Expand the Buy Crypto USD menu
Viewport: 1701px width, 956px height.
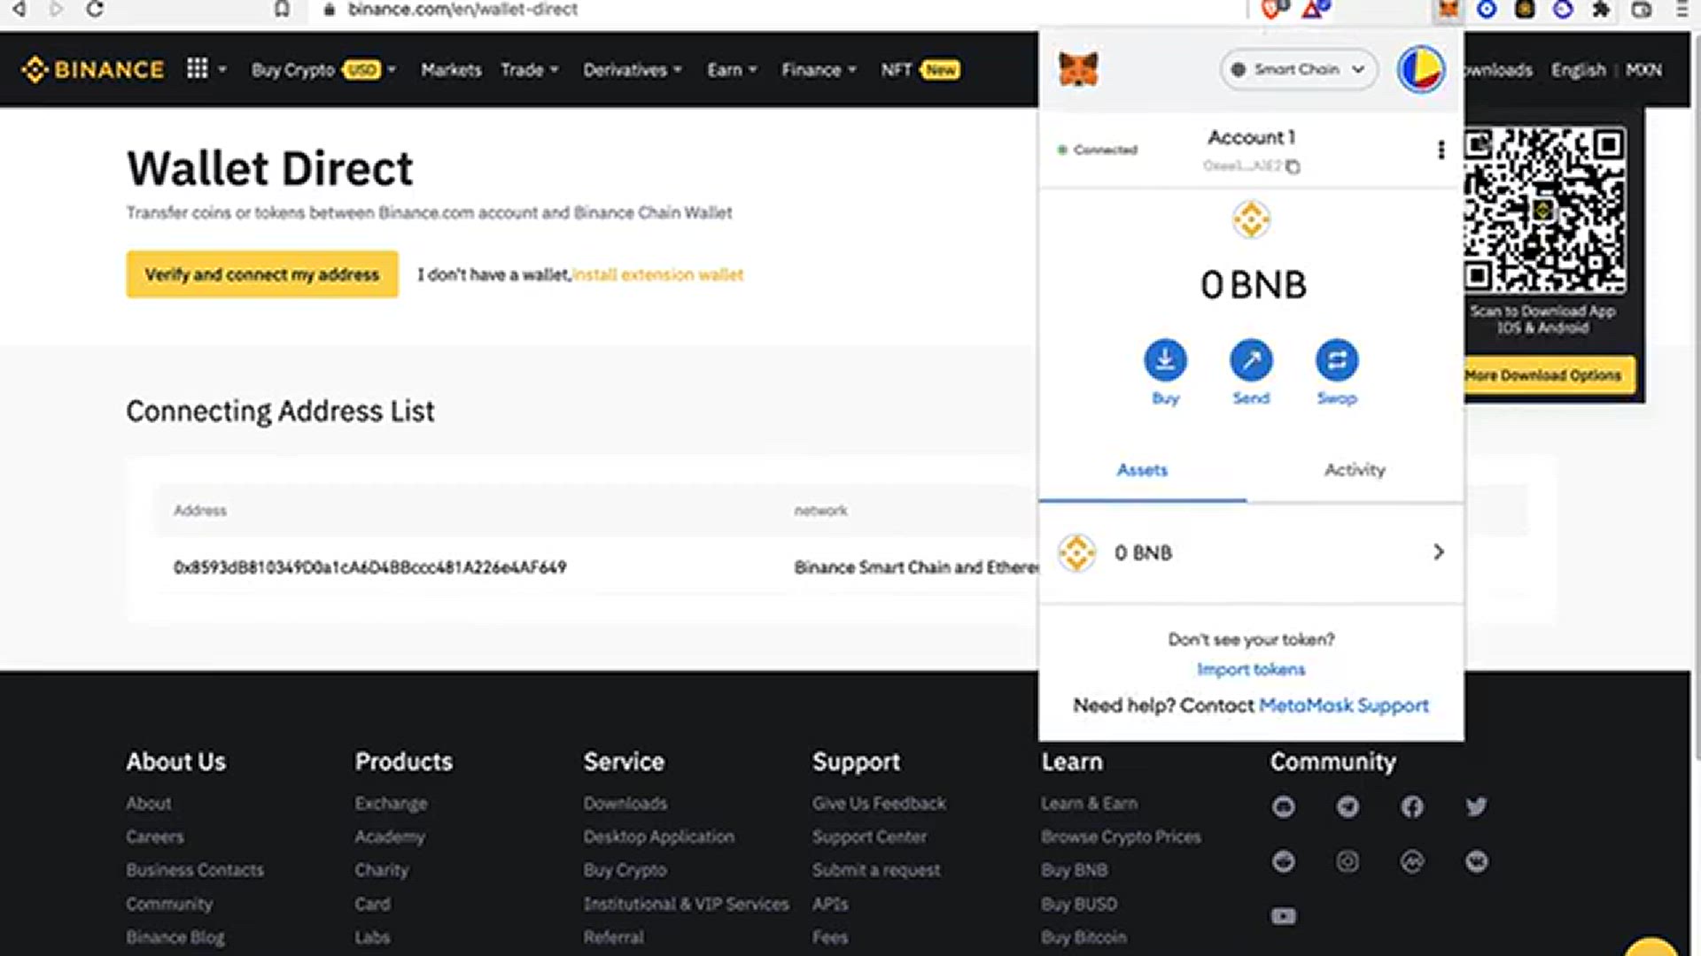(323, 69)
